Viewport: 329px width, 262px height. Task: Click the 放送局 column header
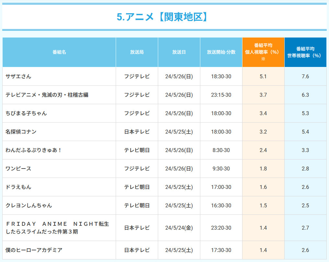pyautogui.click(x=137, y=52)
